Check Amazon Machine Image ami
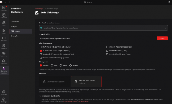This screenshot has width=172, height=104. pyautogui.click(x=107, y=47)
